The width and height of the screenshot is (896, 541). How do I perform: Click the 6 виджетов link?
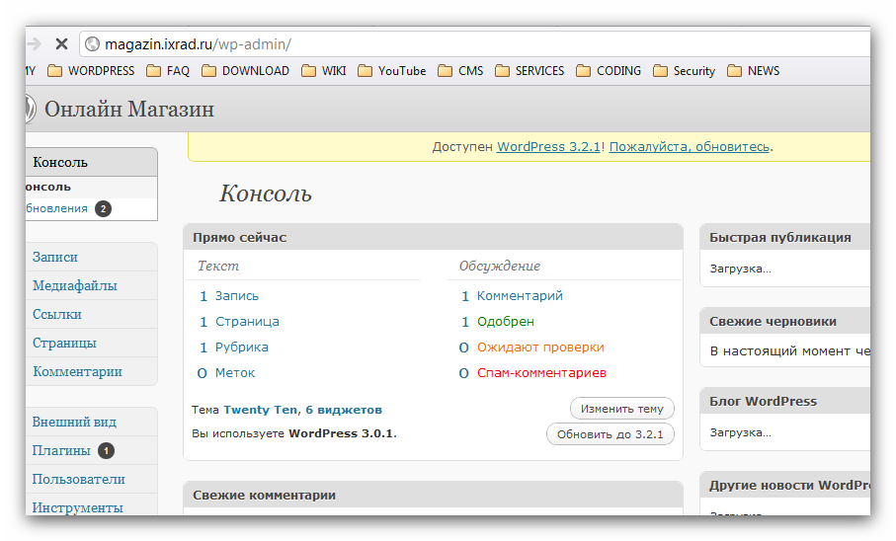pos(344,410)
